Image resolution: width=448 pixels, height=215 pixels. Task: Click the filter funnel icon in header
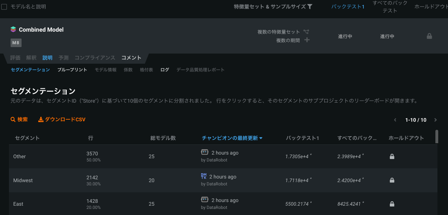click(x=310, y=6)
